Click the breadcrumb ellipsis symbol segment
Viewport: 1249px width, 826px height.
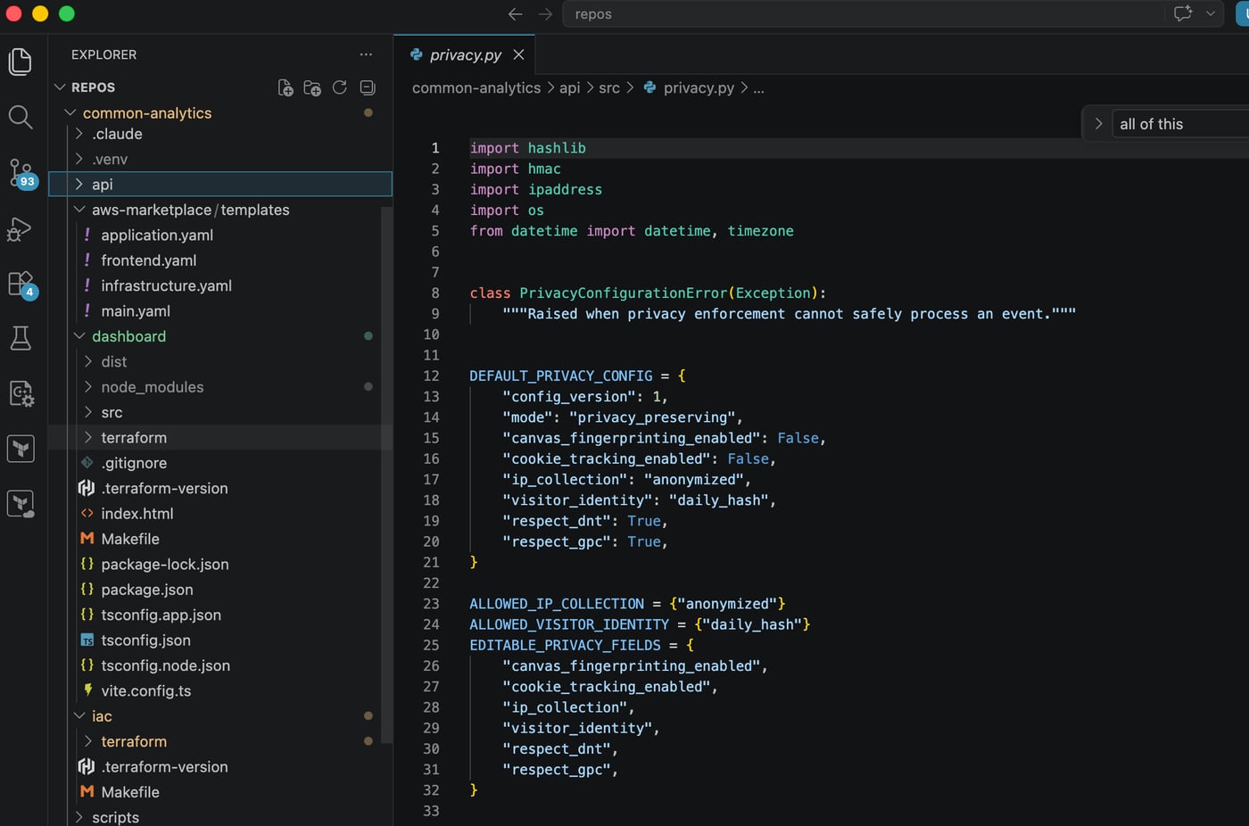pos(758,87)
